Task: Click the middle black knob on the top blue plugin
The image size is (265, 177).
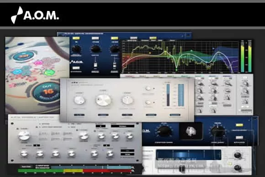Action: tap(95, 49)
